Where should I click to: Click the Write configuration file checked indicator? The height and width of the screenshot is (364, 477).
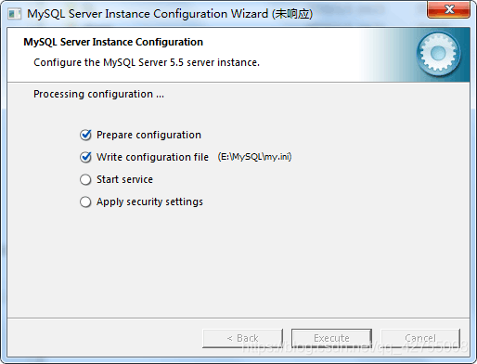tap(85, 157)
